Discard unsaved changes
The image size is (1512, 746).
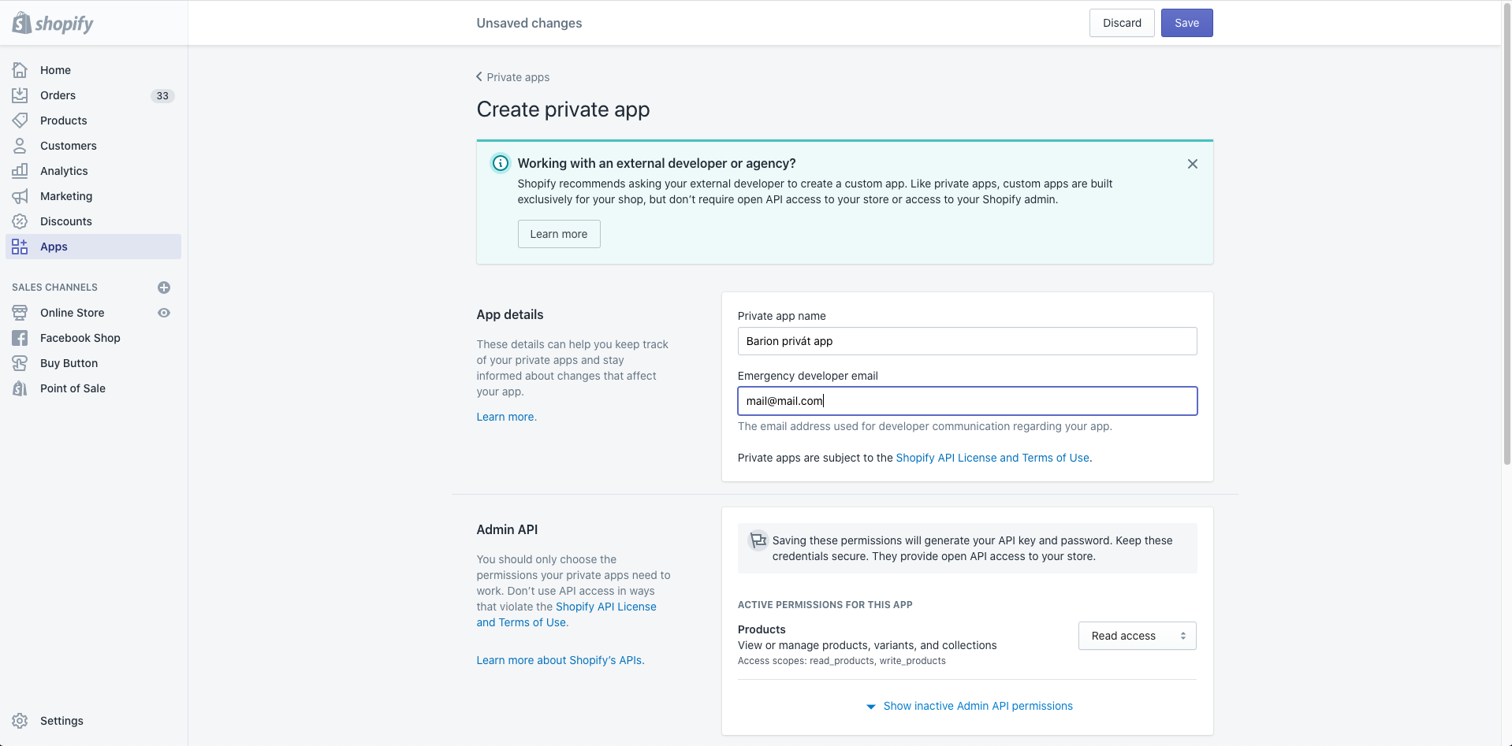pos(1122,23)
